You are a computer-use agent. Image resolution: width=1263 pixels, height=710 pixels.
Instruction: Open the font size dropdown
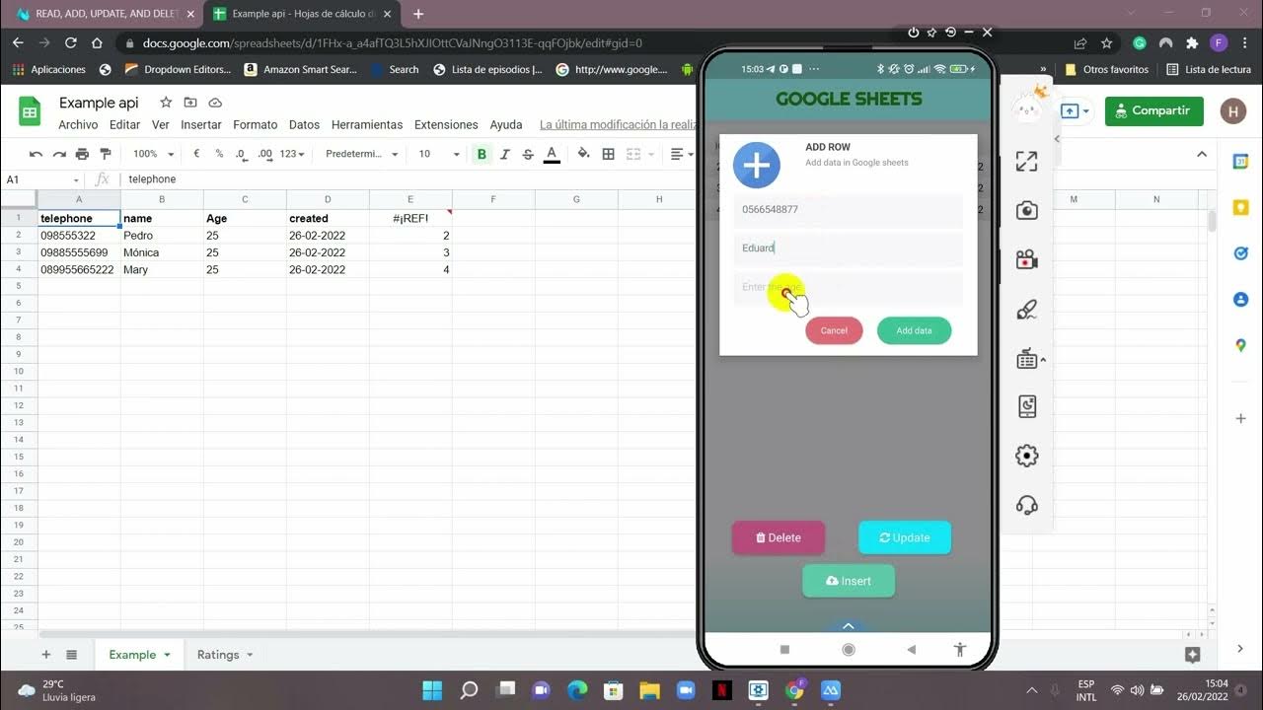(x=439, y=154)
